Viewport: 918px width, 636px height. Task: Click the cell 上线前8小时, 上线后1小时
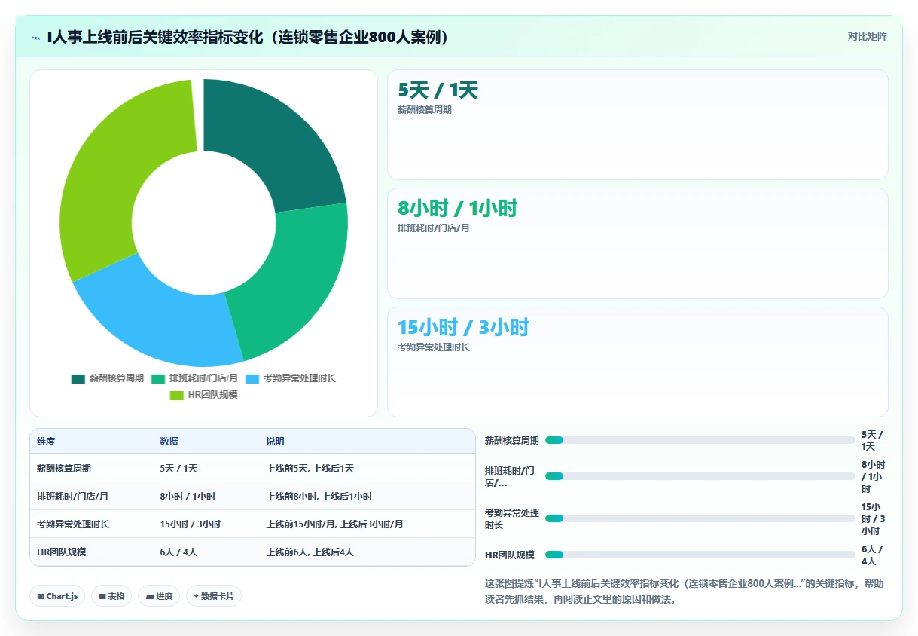319,497
